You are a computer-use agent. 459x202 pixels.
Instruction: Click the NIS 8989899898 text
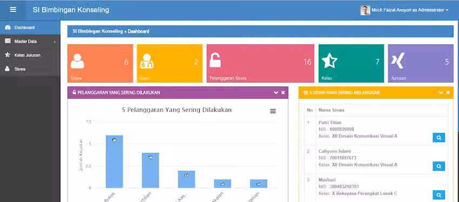[x=336, y=130]
